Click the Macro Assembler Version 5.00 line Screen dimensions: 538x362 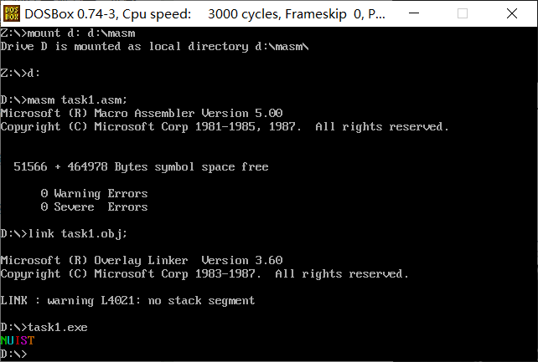click(x=142, y=113)
